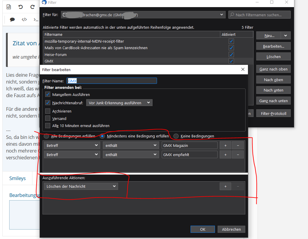The image size is (308, 239).
Task: Select Keine Bedingungen radio
Action: tap(176, 136)
